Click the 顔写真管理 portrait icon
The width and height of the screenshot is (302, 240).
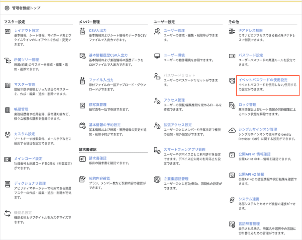(82, 106)
